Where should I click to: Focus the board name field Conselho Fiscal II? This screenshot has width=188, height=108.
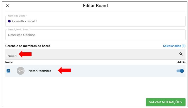[x=95, y=21]
